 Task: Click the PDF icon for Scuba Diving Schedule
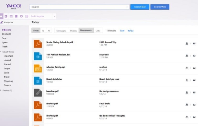(38, 44)
